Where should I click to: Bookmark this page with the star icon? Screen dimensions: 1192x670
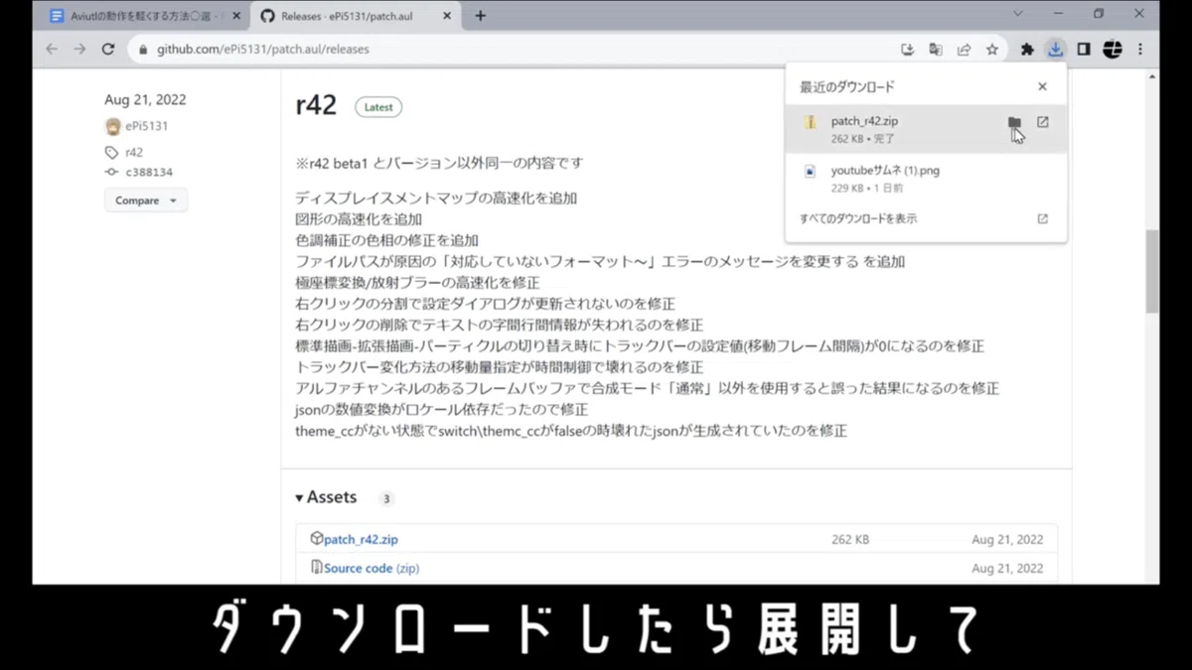tap(991, 49)
